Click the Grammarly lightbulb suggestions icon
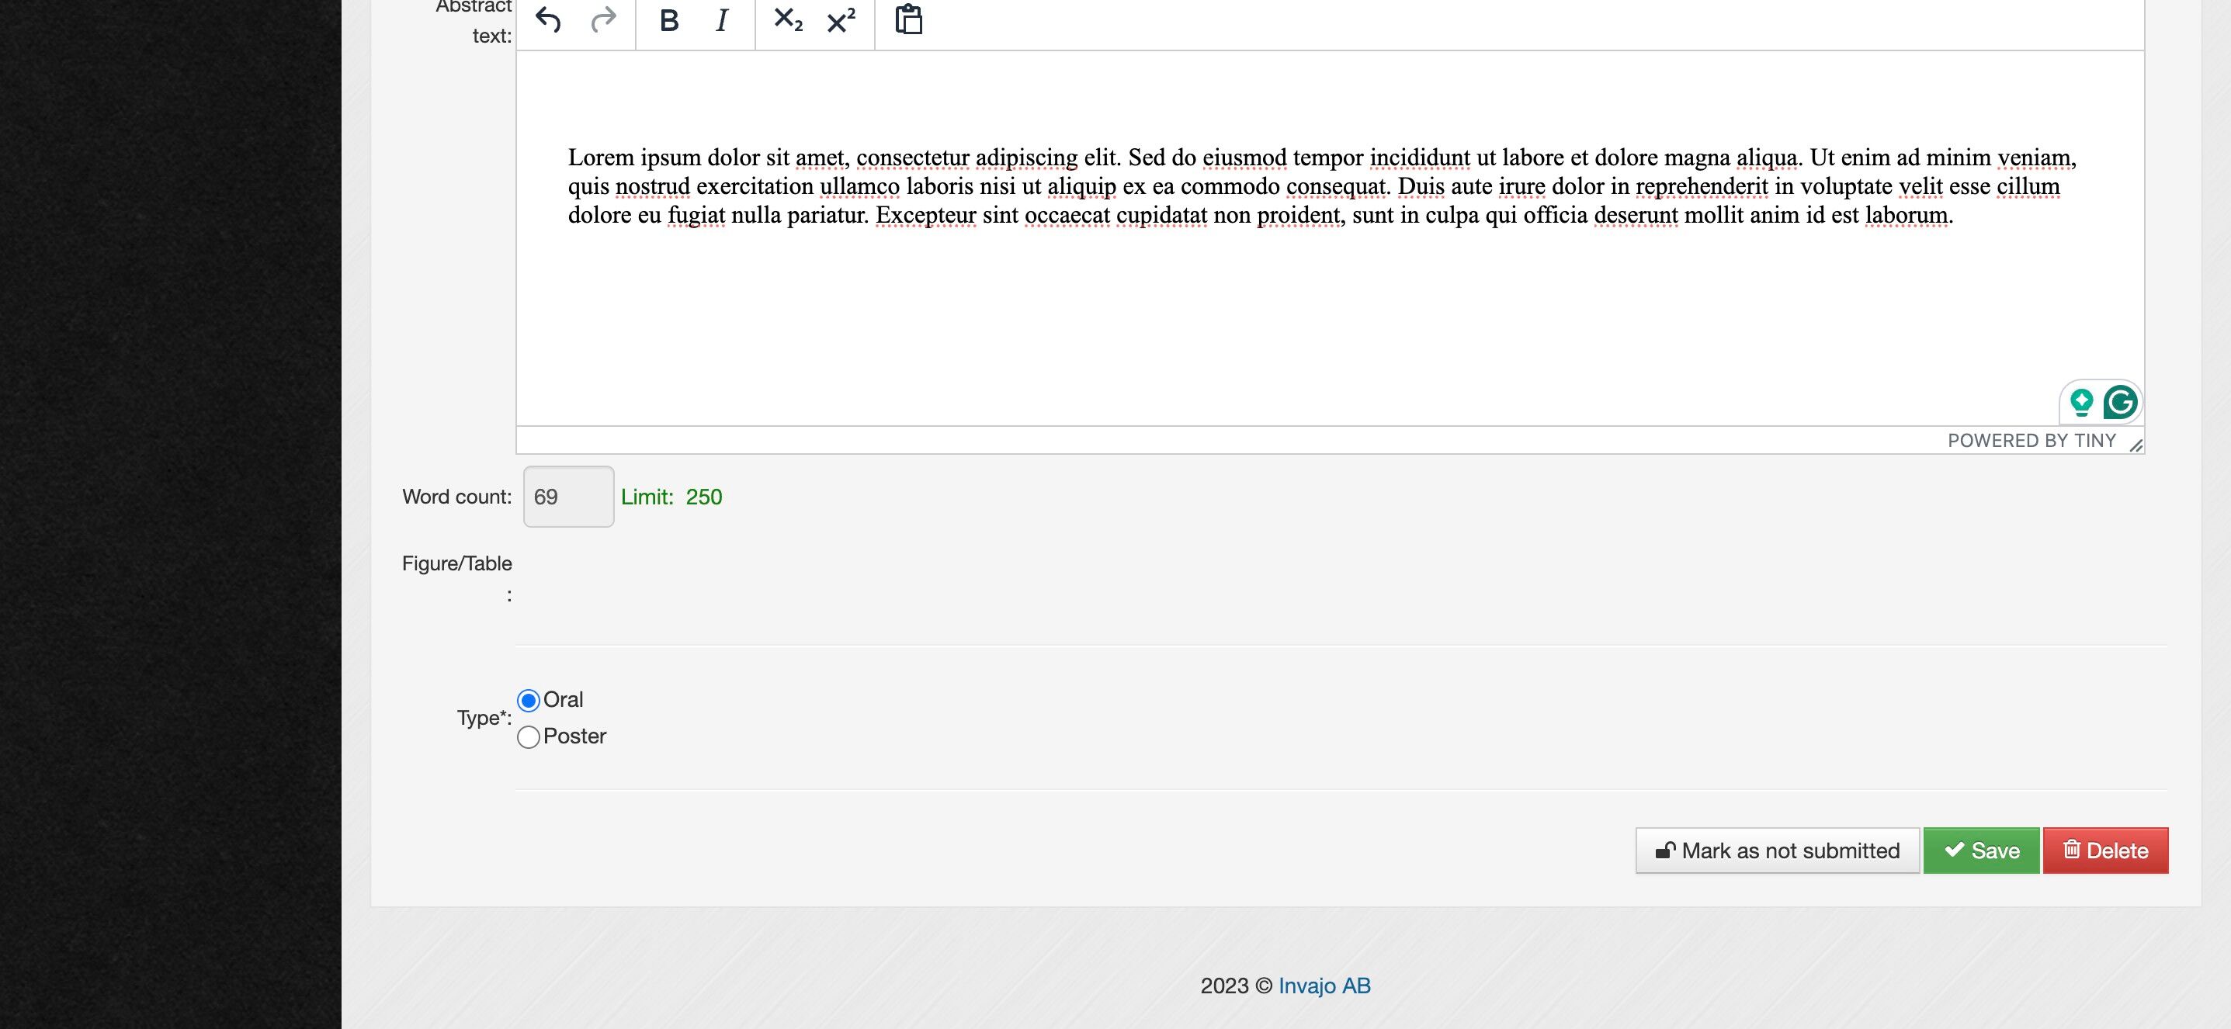 coord(2081,401)
